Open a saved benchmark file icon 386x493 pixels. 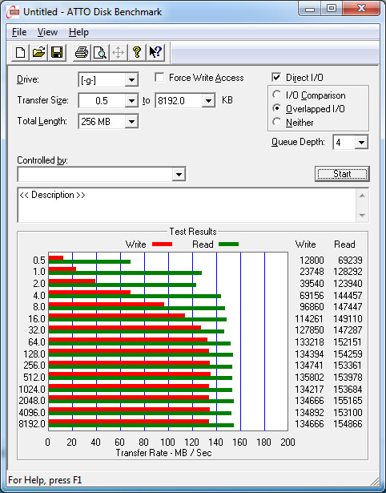coord(38,53)
